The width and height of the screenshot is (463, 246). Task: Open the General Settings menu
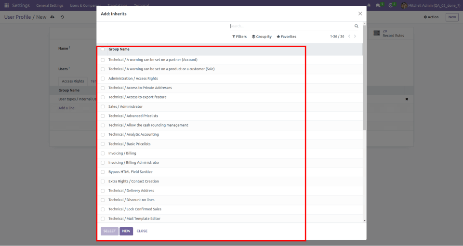coord(50,5)
